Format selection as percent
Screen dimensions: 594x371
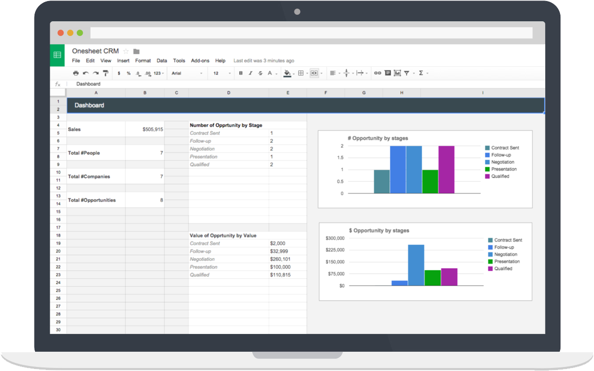pyautogui.click(x=128, y=73)
